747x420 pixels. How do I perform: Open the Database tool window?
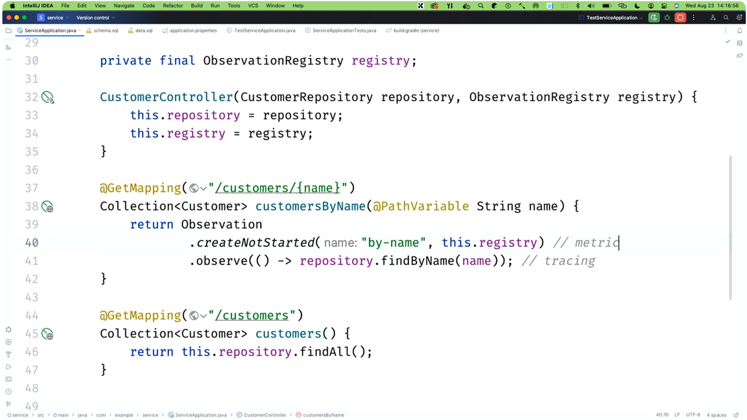point(739,43)
